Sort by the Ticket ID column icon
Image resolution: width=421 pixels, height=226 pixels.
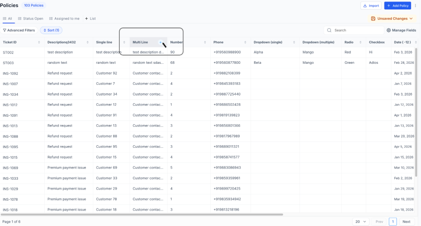39,42
